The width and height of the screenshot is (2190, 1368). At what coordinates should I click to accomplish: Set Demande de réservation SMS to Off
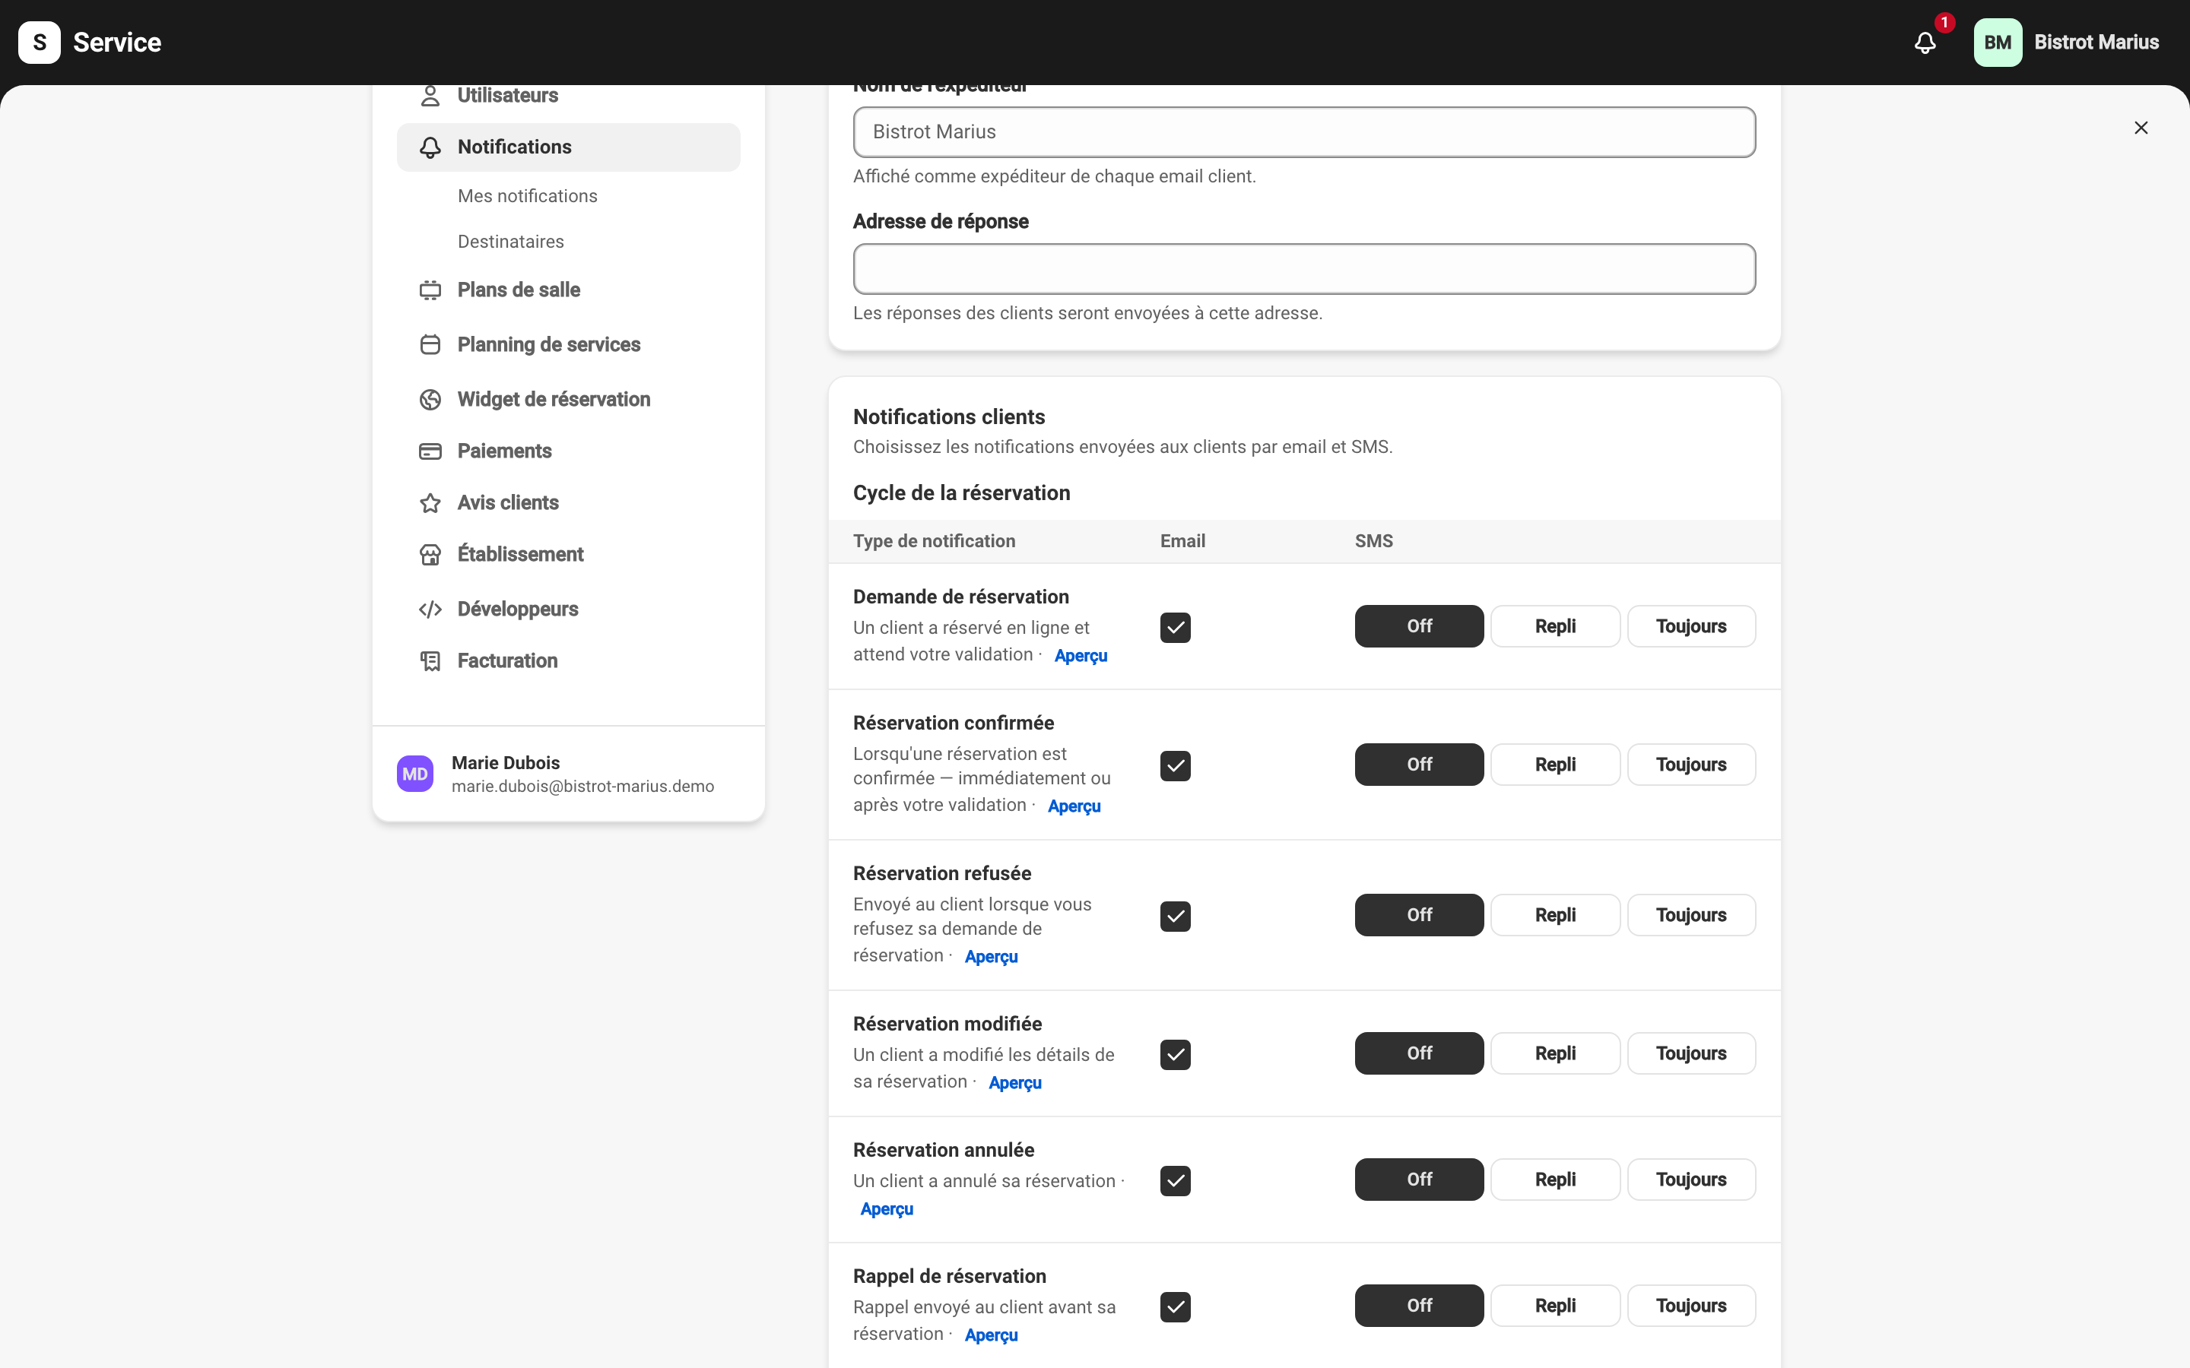tap(1419, 626)
